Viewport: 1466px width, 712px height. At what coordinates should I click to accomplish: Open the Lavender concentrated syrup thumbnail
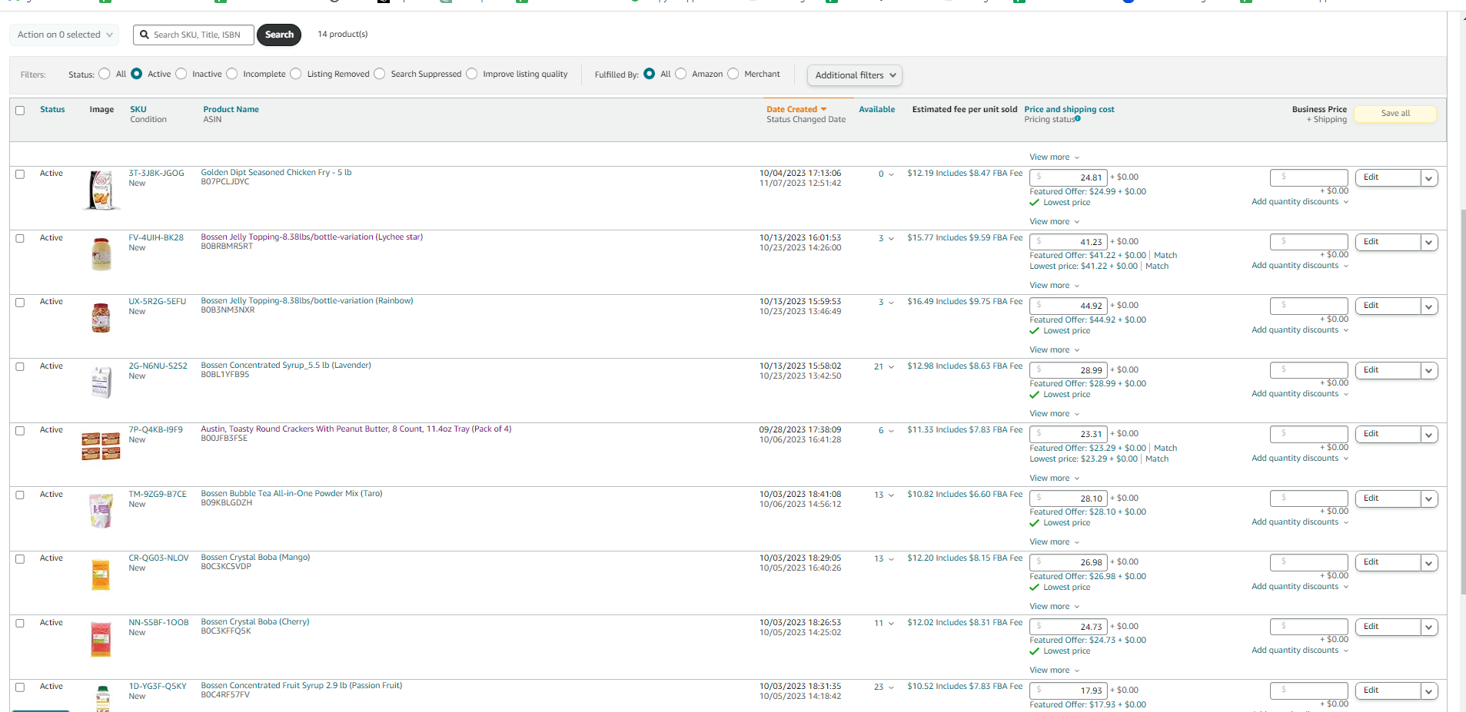101,382
